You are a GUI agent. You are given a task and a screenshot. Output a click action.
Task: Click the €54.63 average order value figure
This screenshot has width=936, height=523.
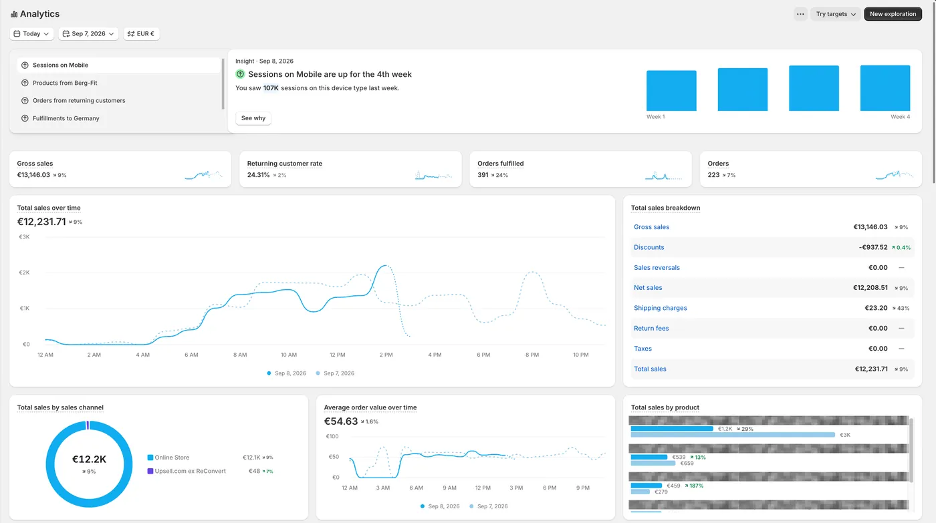pyautogui.click(x=341, y=421)
